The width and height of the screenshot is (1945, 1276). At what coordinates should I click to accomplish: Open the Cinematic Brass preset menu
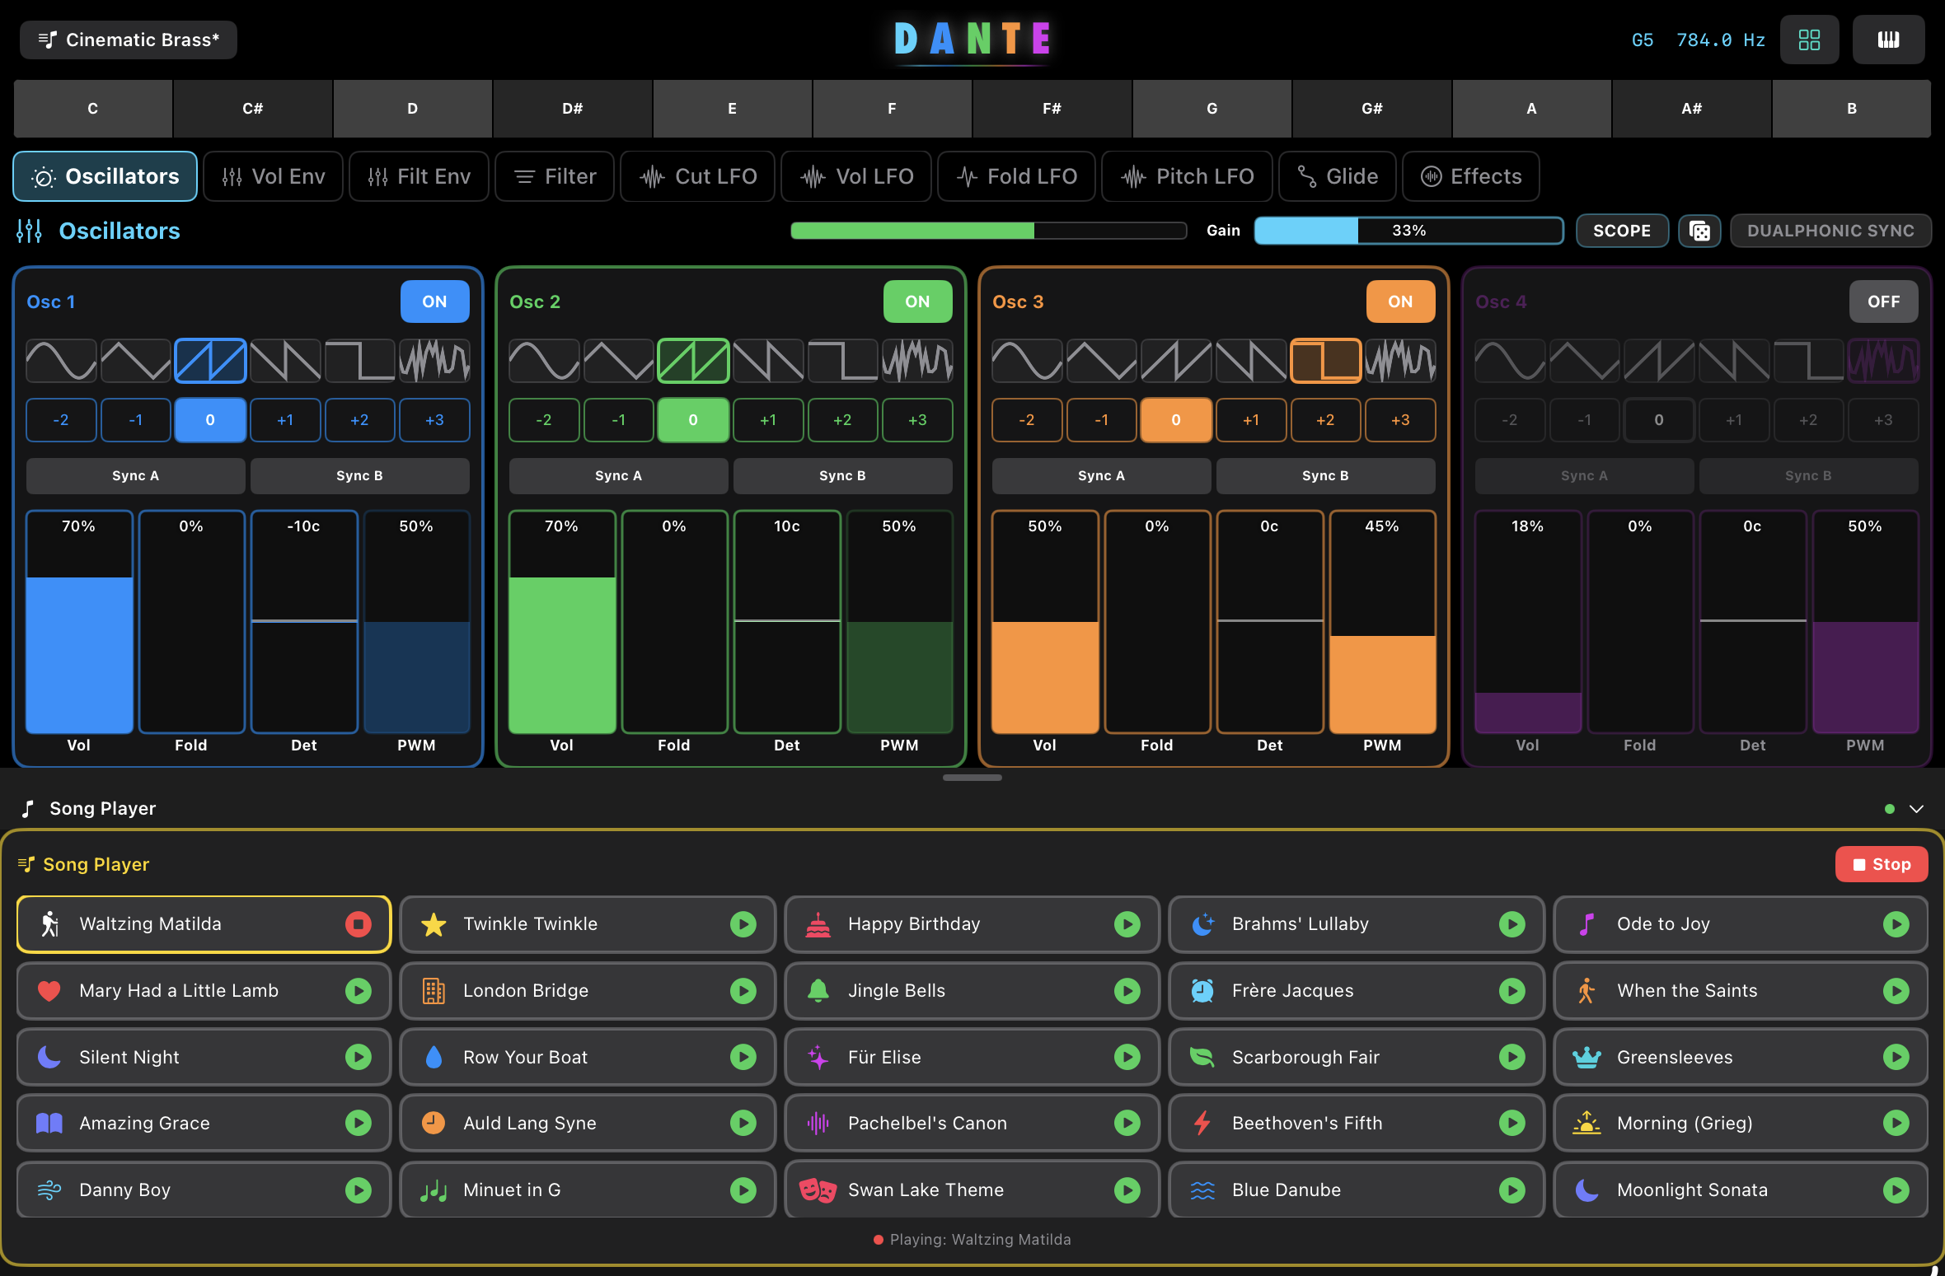coord(129,40)
